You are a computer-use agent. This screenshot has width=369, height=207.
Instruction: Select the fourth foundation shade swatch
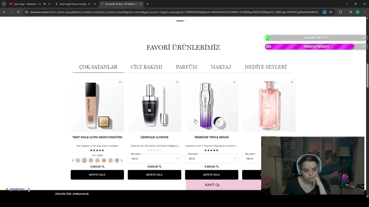97,160
